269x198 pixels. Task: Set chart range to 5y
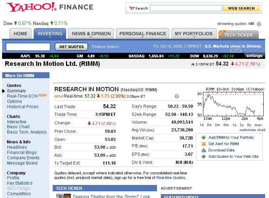pos(249,125)
